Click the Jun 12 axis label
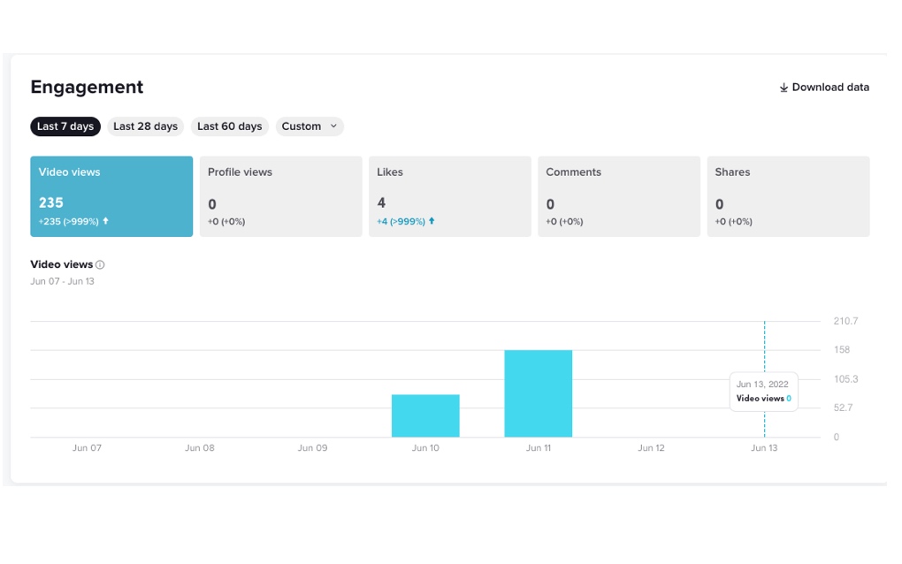This screenshot has width=902, height=564. click(x=651, y=448)
